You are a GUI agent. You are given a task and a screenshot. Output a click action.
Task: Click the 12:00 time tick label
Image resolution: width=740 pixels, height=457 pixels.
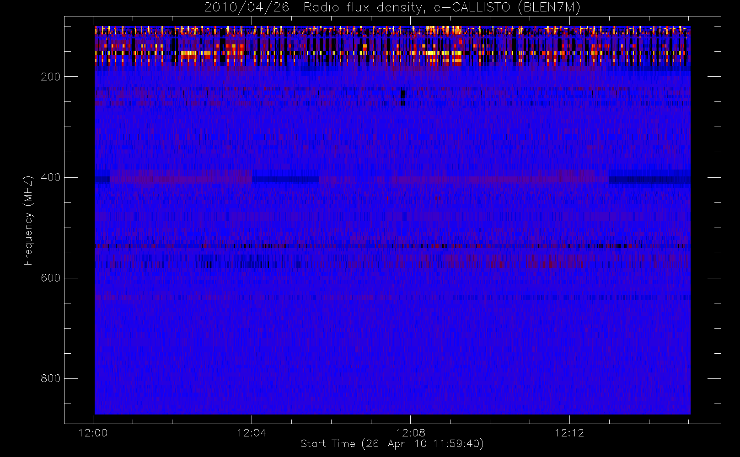[x=93, y=433]
